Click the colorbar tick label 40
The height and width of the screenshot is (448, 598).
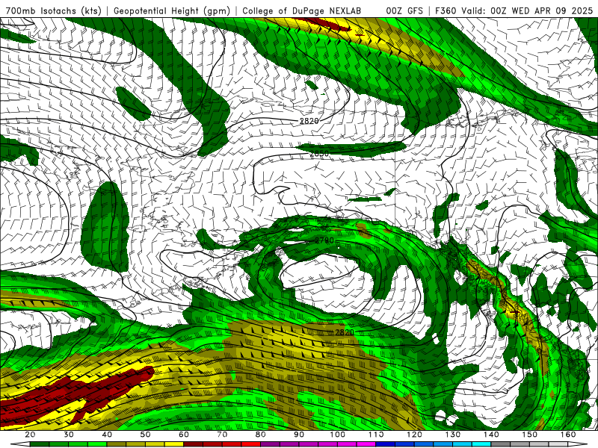pos(107,435)
